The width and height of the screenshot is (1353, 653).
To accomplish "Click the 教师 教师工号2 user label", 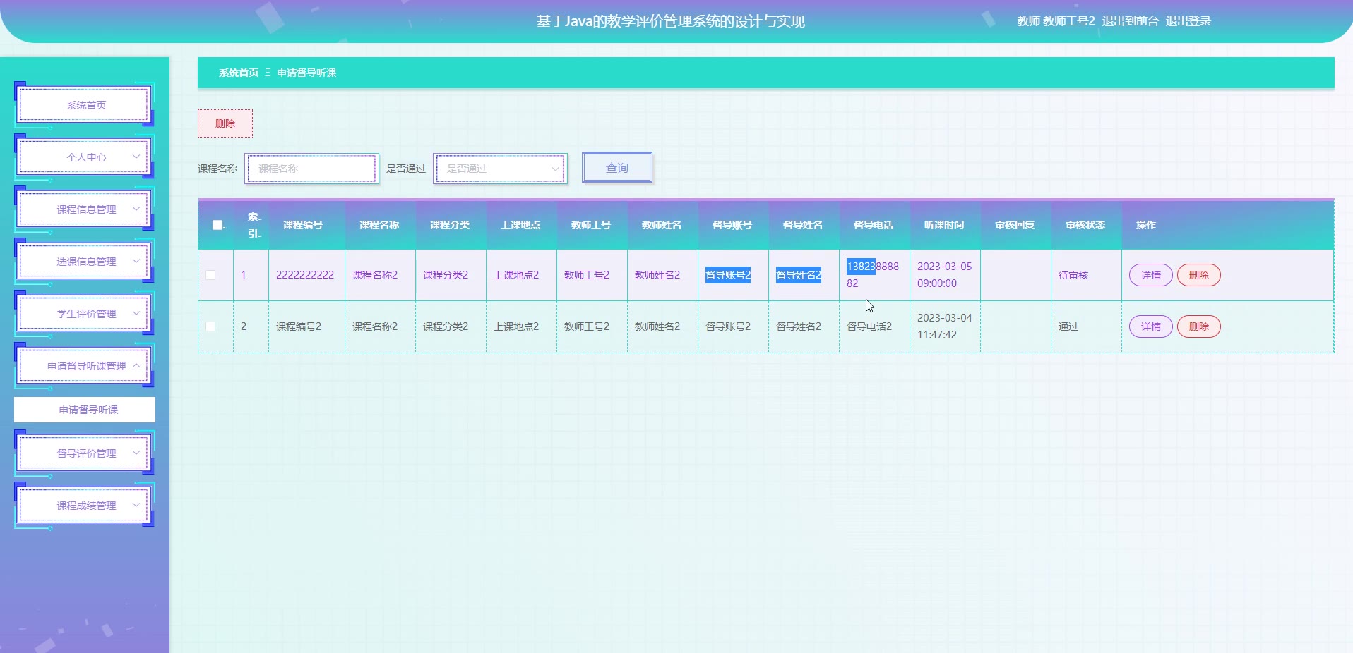I will click(x=1056, y=21).
